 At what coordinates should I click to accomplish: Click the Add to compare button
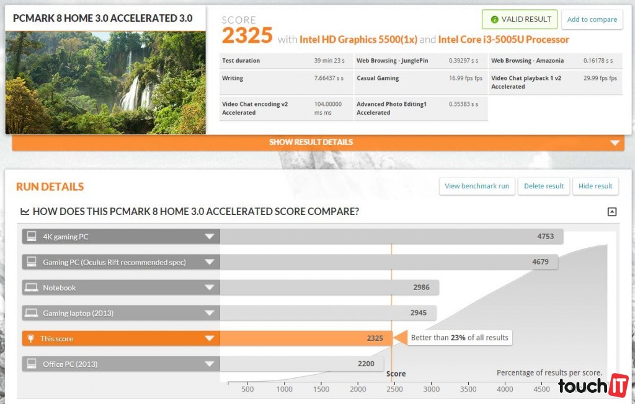592,19
